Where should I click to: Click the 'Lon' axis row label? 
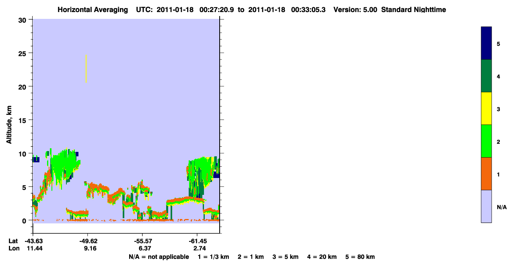13,248
